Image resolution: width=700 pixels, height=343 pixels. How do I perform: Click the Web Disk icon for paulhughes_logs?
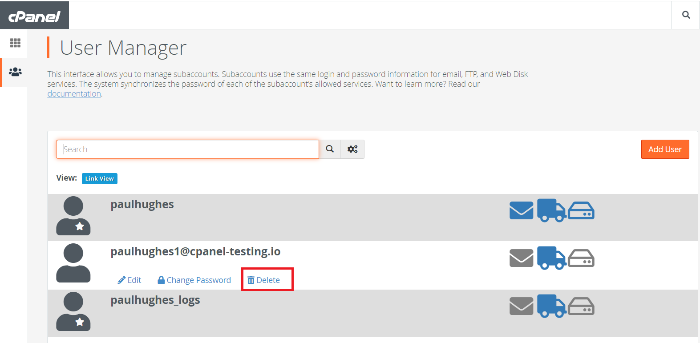(x=581, y=306)
